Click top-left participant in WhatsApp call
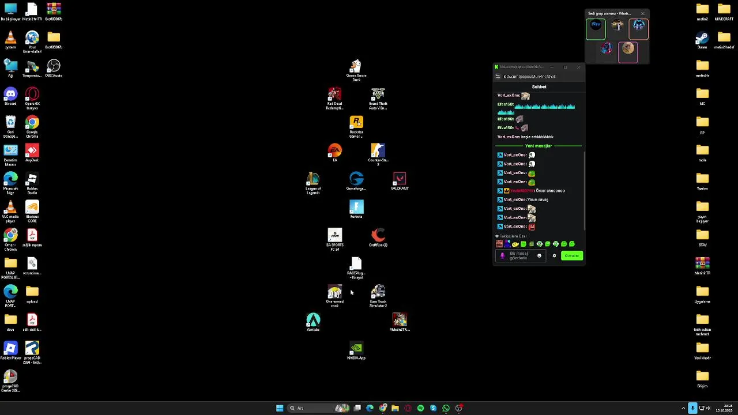Viewport: 738px width, 415px height. click(x=596, y=29)
